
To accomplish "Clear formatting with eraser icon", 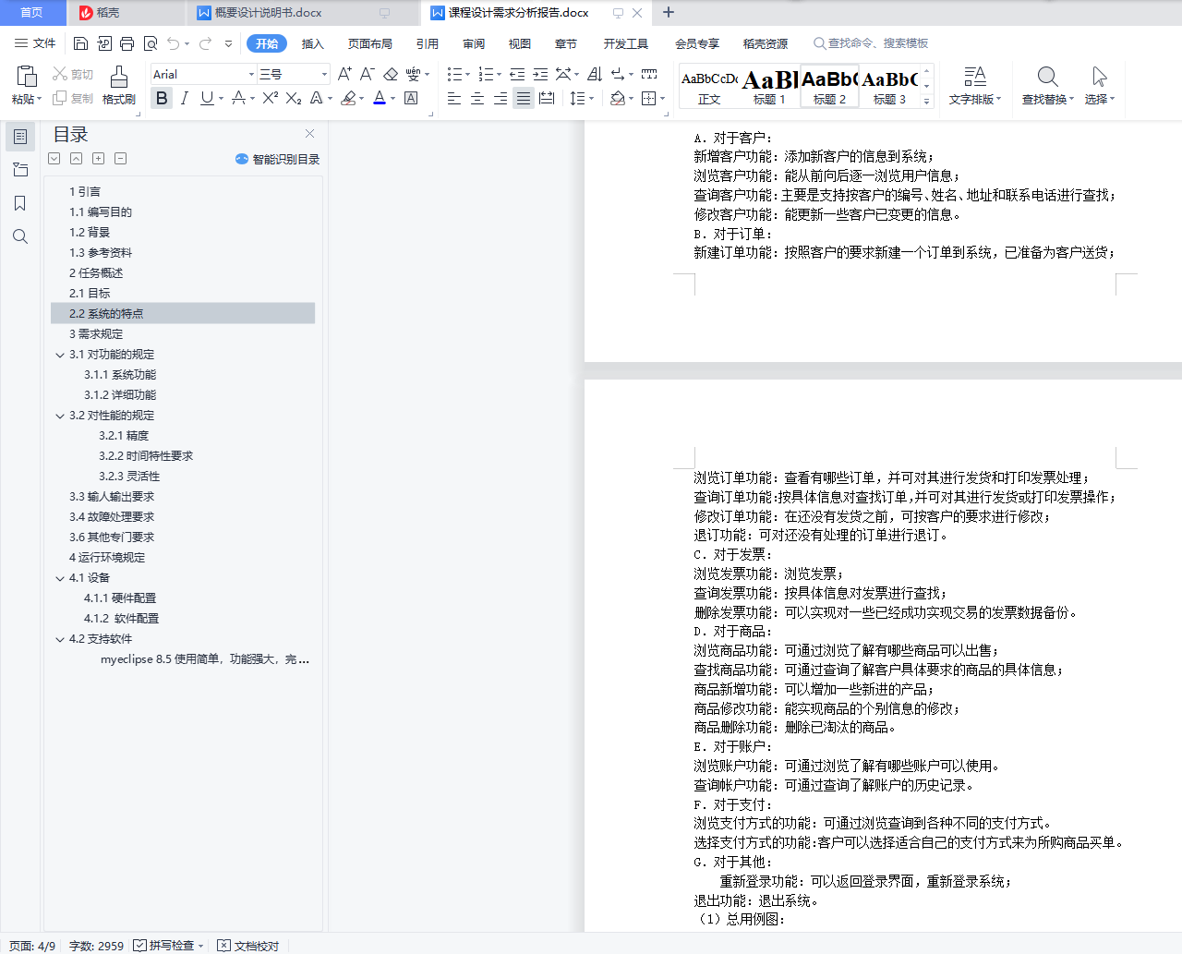I will point(391,74).
